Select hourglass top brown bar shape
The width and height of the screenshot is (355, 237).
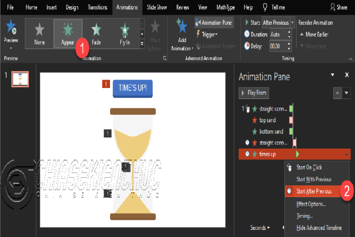point(133,111)
